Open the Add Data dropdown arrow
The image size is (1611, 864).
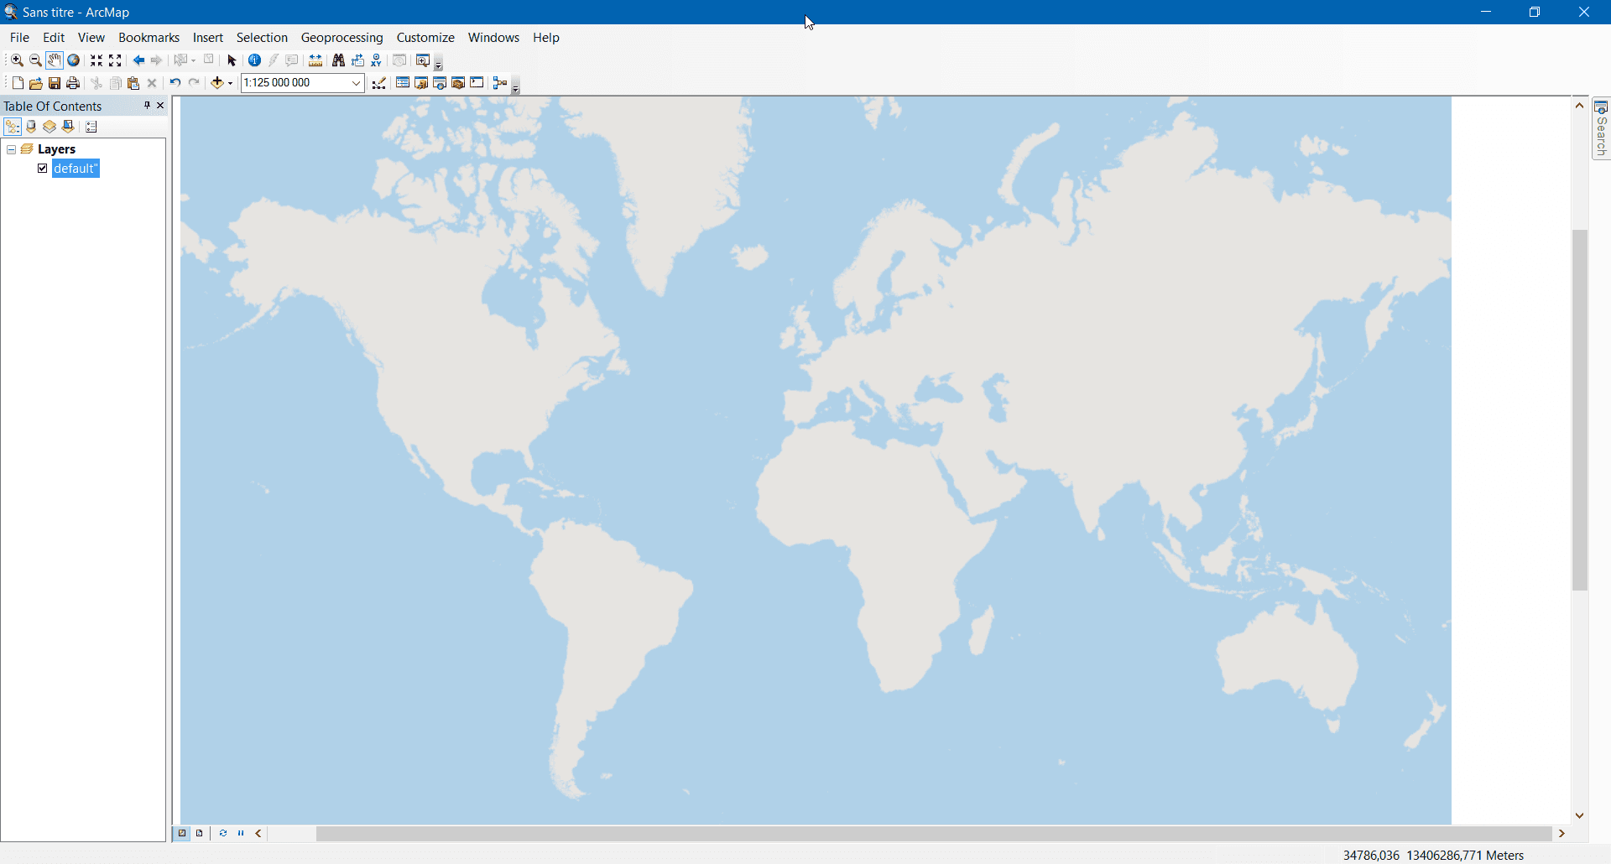coord(229,82)
